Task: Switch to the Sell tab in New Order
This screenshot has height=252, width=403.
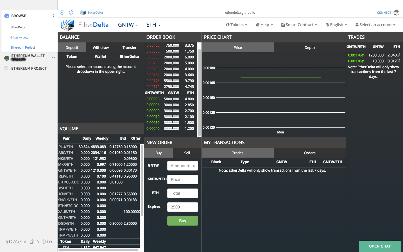Action: (x=187, y=153)
